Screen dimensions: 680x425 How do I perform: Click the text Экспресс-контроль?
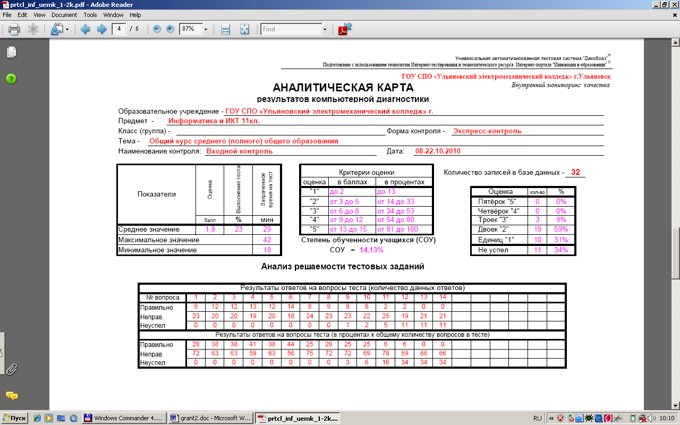click(487, 131)
